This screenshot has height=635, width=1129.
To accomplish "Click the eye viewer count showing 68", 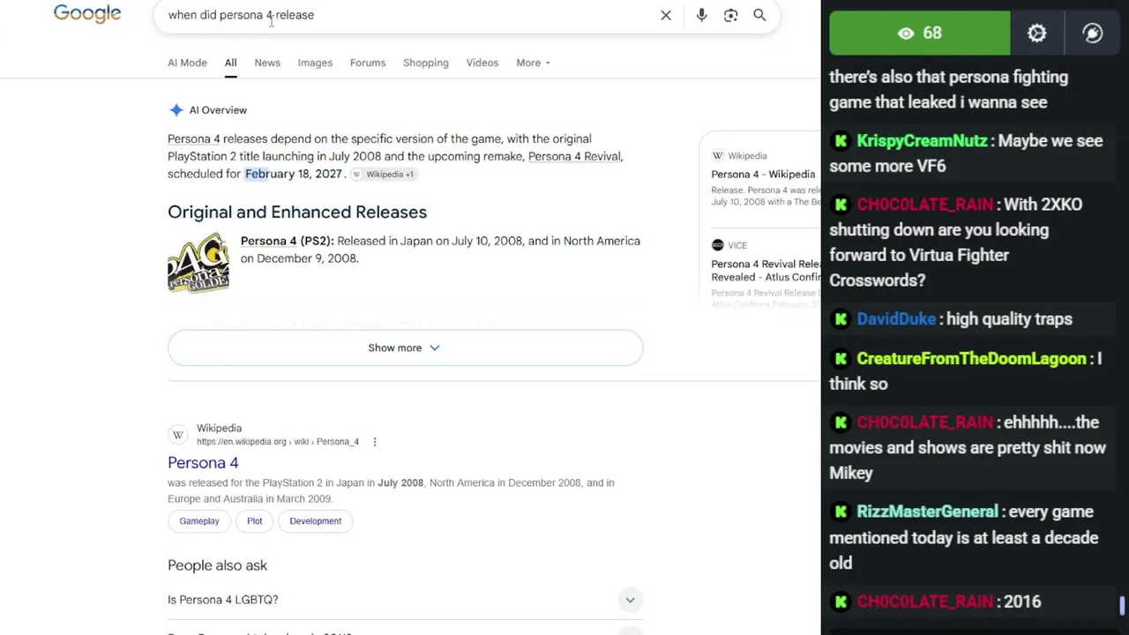I will [x=920, y=34].
